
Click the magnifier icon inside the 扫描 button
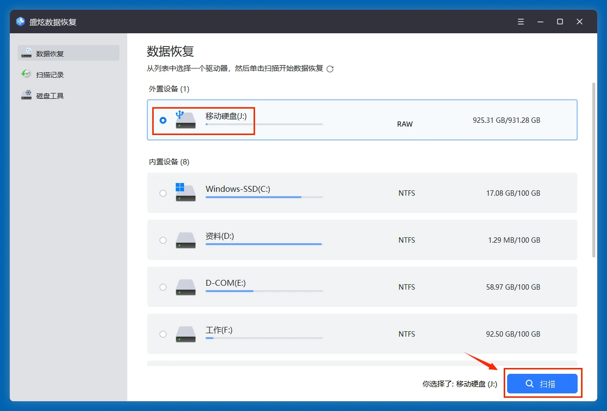point(529,384)
